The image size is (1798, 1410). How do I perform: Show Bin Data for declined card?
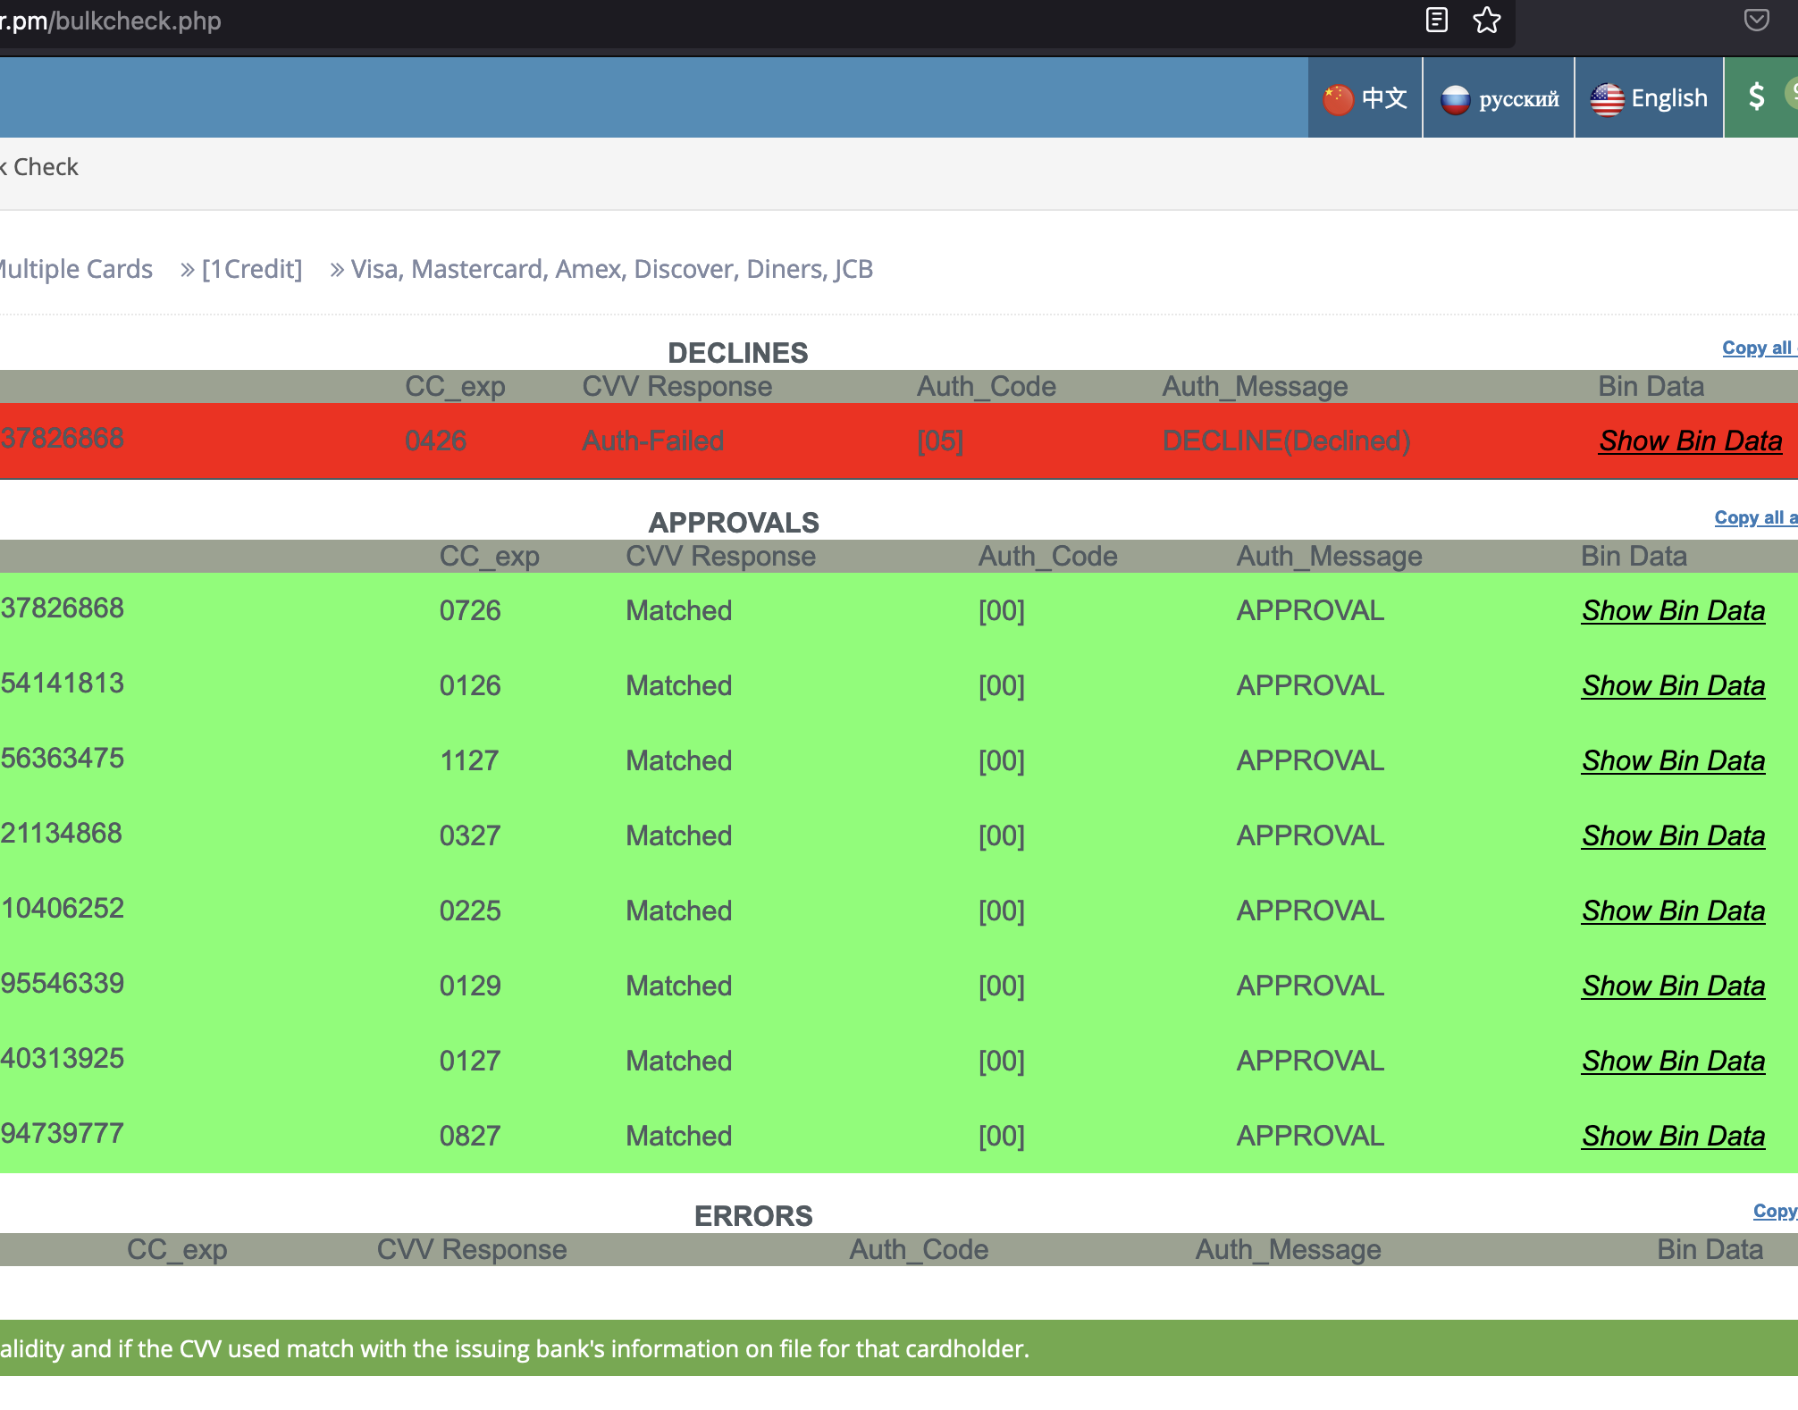[x=1690, y=441]
